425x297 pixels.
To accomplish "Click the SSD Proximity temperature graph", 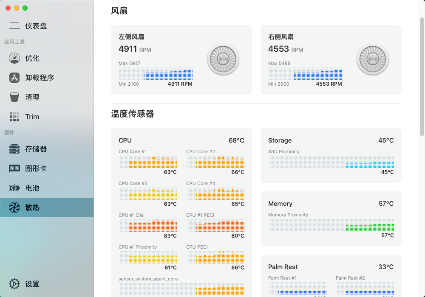I will [331, 162].
